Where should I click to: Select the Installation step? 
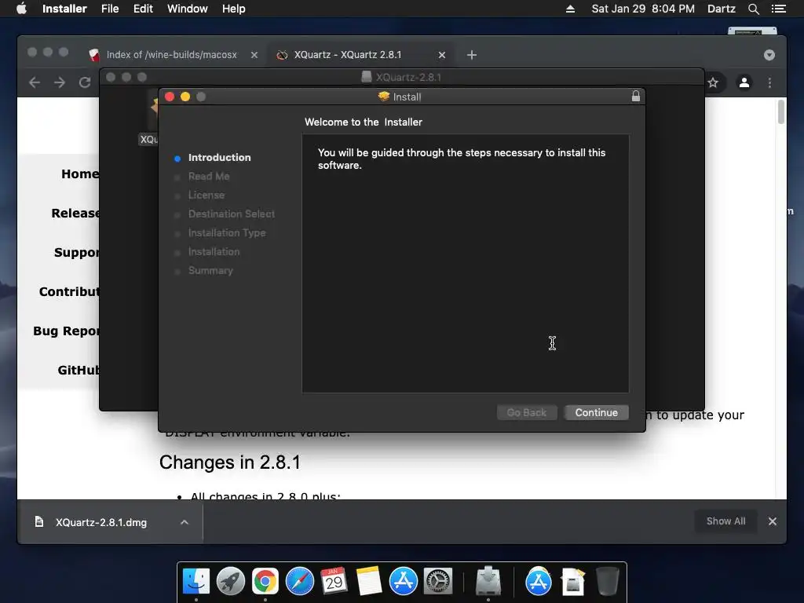[214, 252]
